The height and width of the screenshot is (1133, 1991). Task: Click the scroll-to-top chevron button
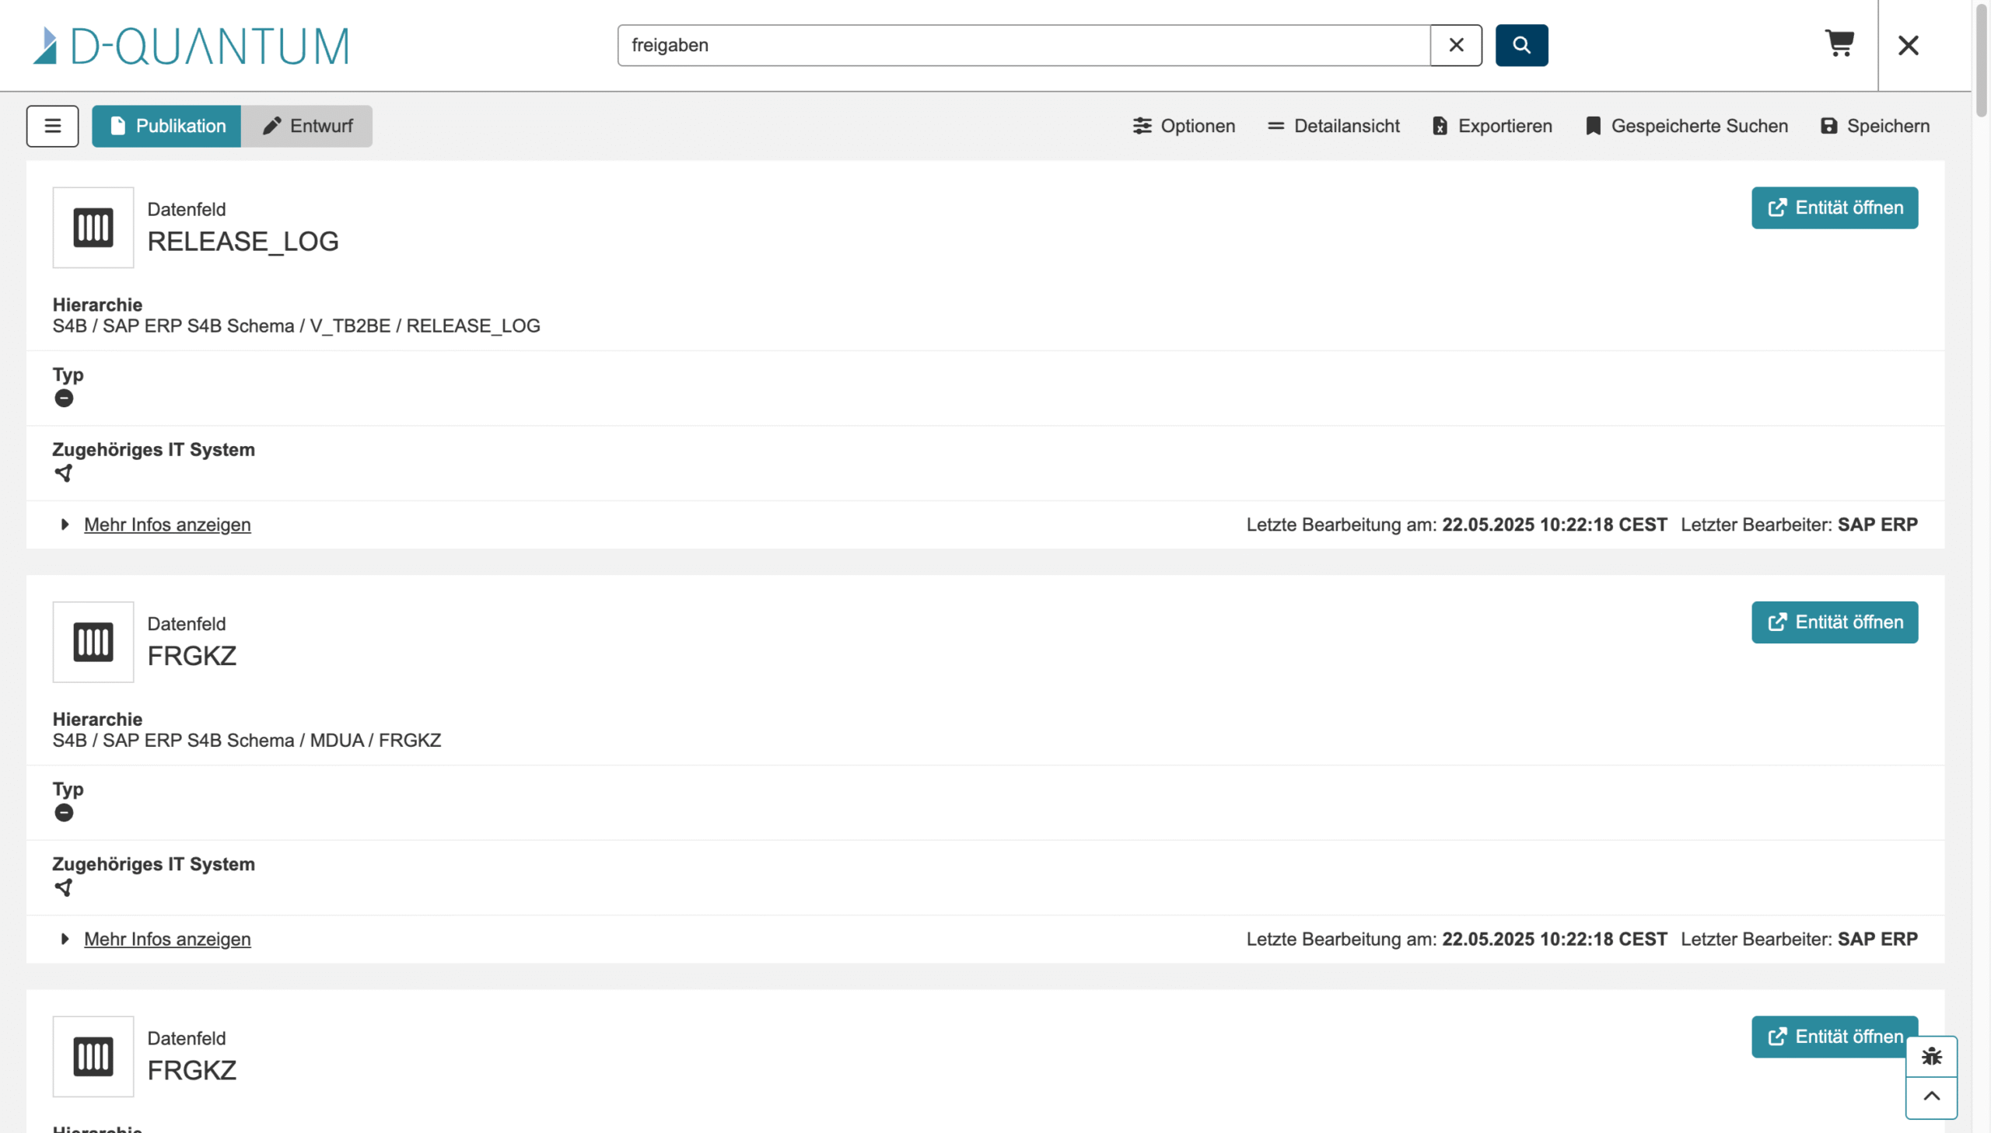pyautogui.click(x=1931, y=1098)
